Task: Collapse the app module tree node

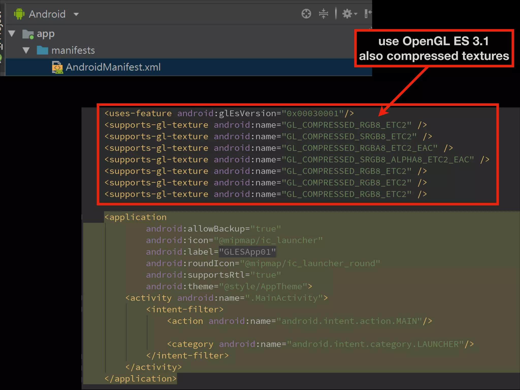Action: [x=12, y=34]
